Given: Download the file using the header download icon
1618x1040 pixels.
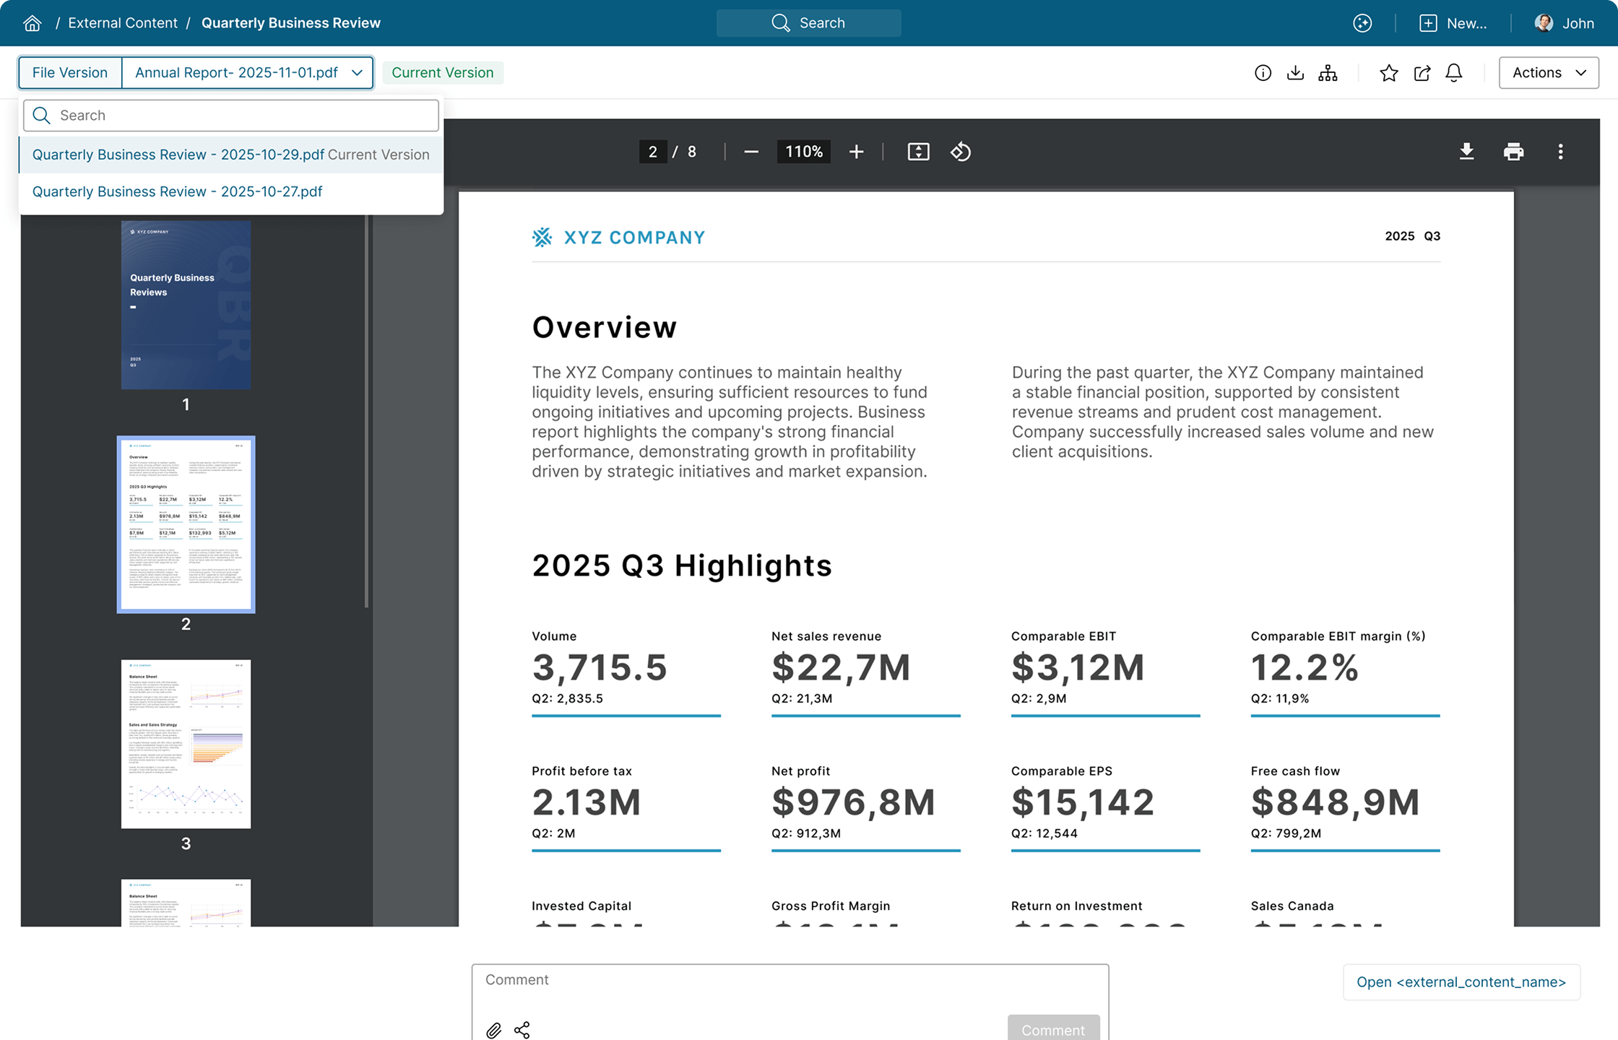Looking at the screenshot, I should 1295,72.
